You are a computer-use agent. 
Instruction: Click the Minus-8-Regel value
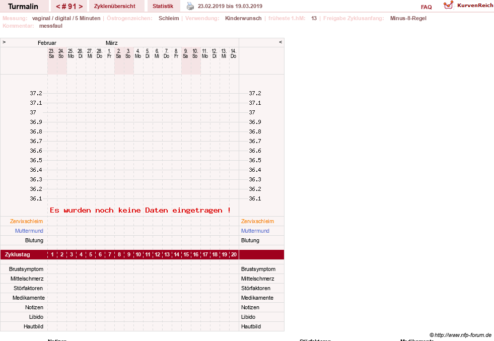[x=408, y=18]
